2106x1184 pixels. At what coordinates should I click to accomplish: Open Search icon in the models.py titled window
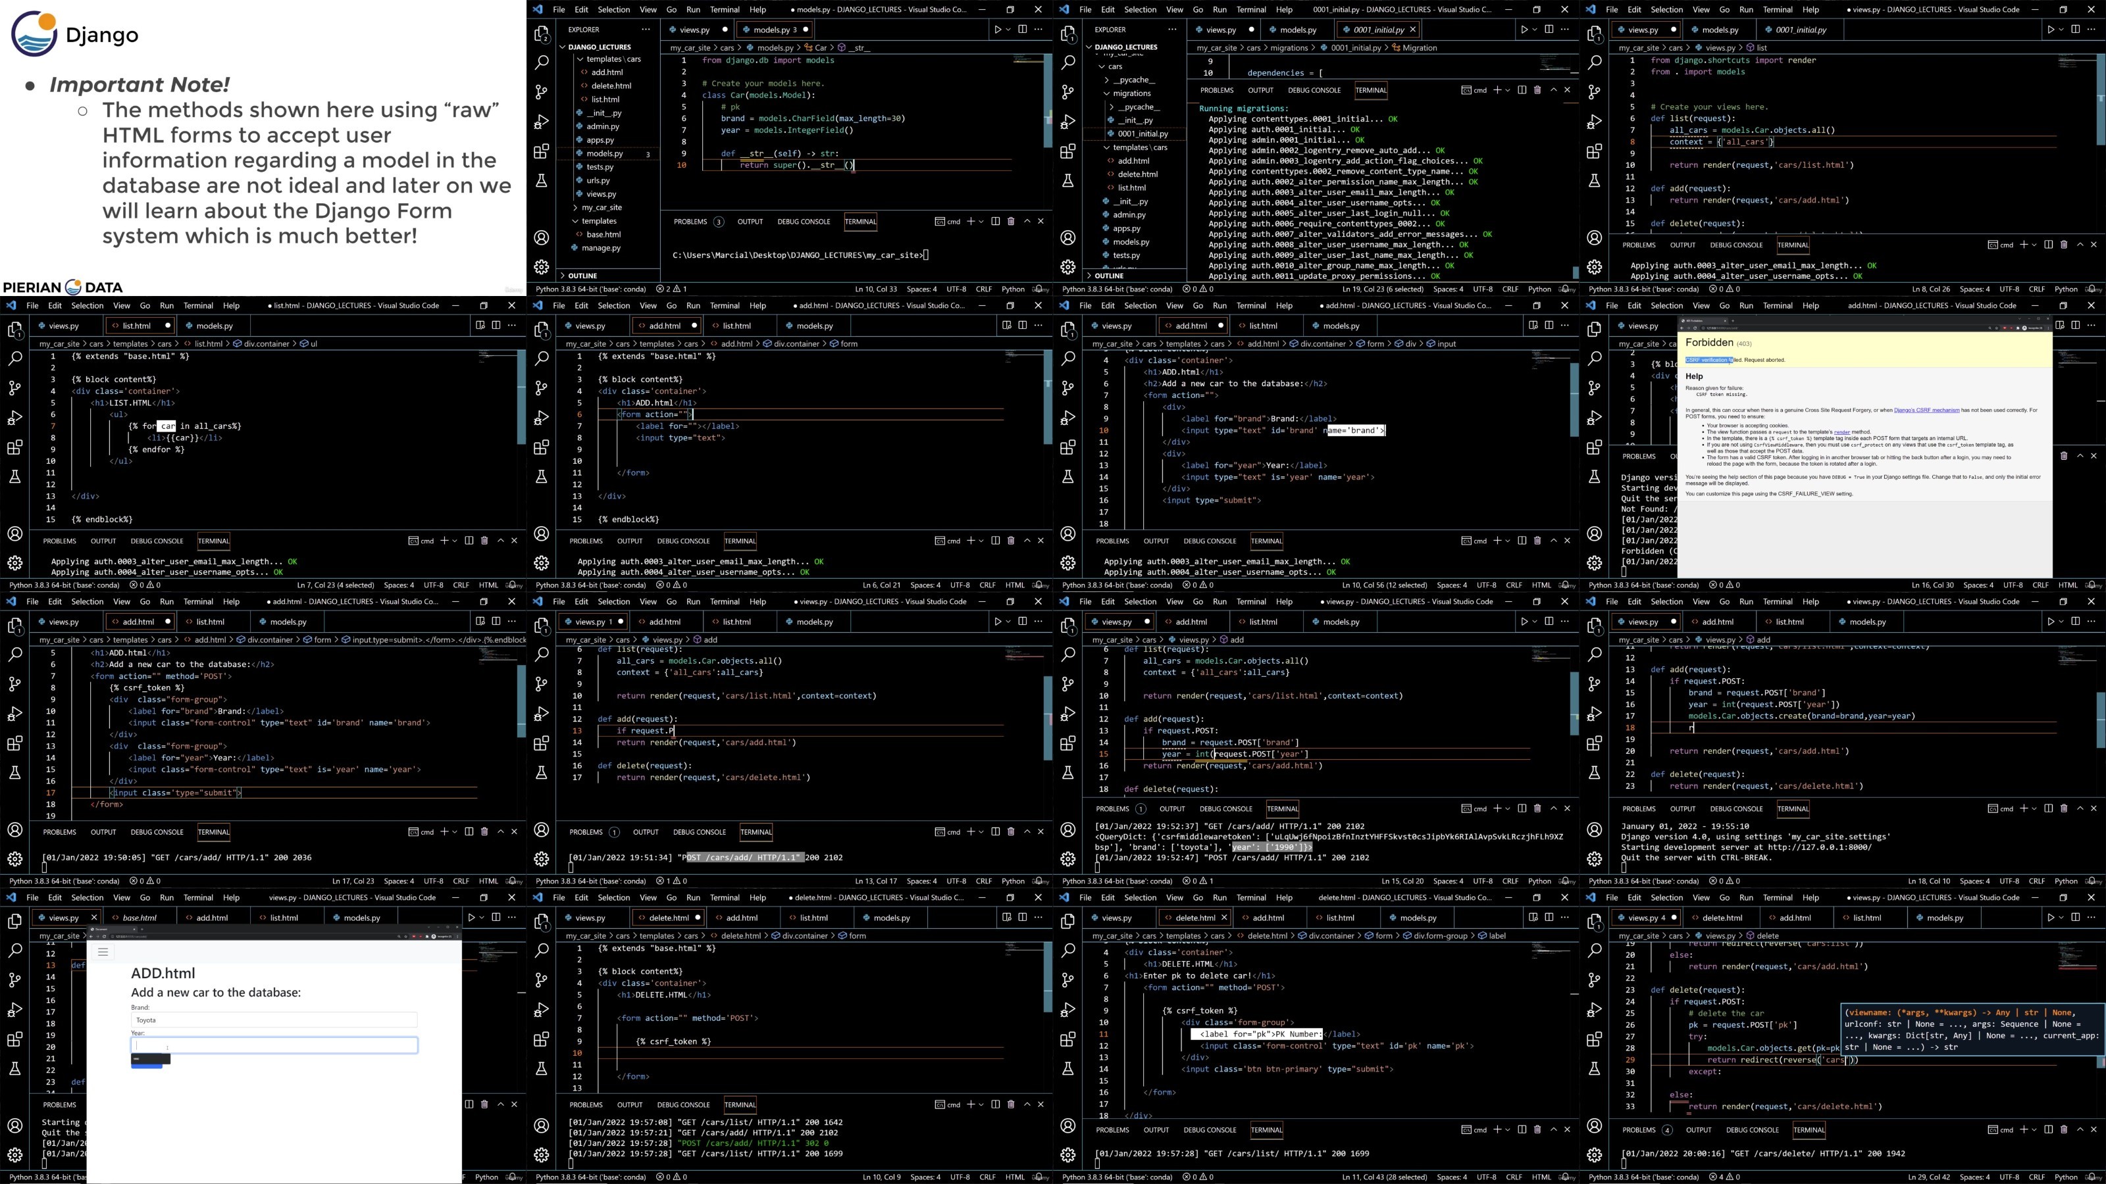click(x=541, y=62)
